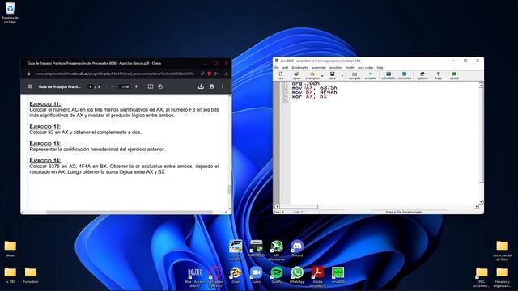Open the assembler menu in emu8086

tap(318, 68)
